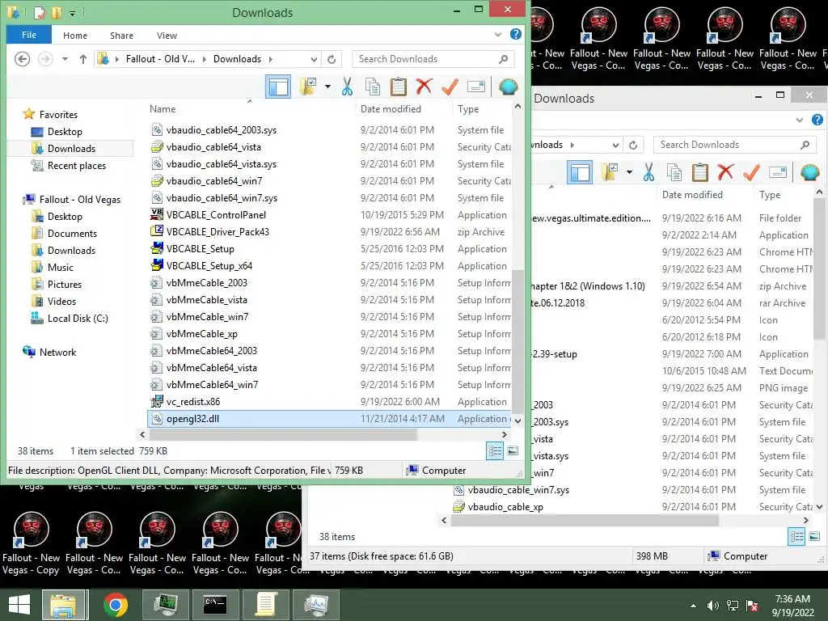Expand the ribbon chevron in back Downloads window
Image resolution: width=828 pixels, height=621 pixels.
click(799, 120)
